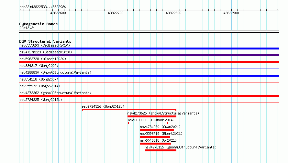Open variant nsv6535893 (Sedlazeck2020) label

pyautogui.click(x=45, y=45)
